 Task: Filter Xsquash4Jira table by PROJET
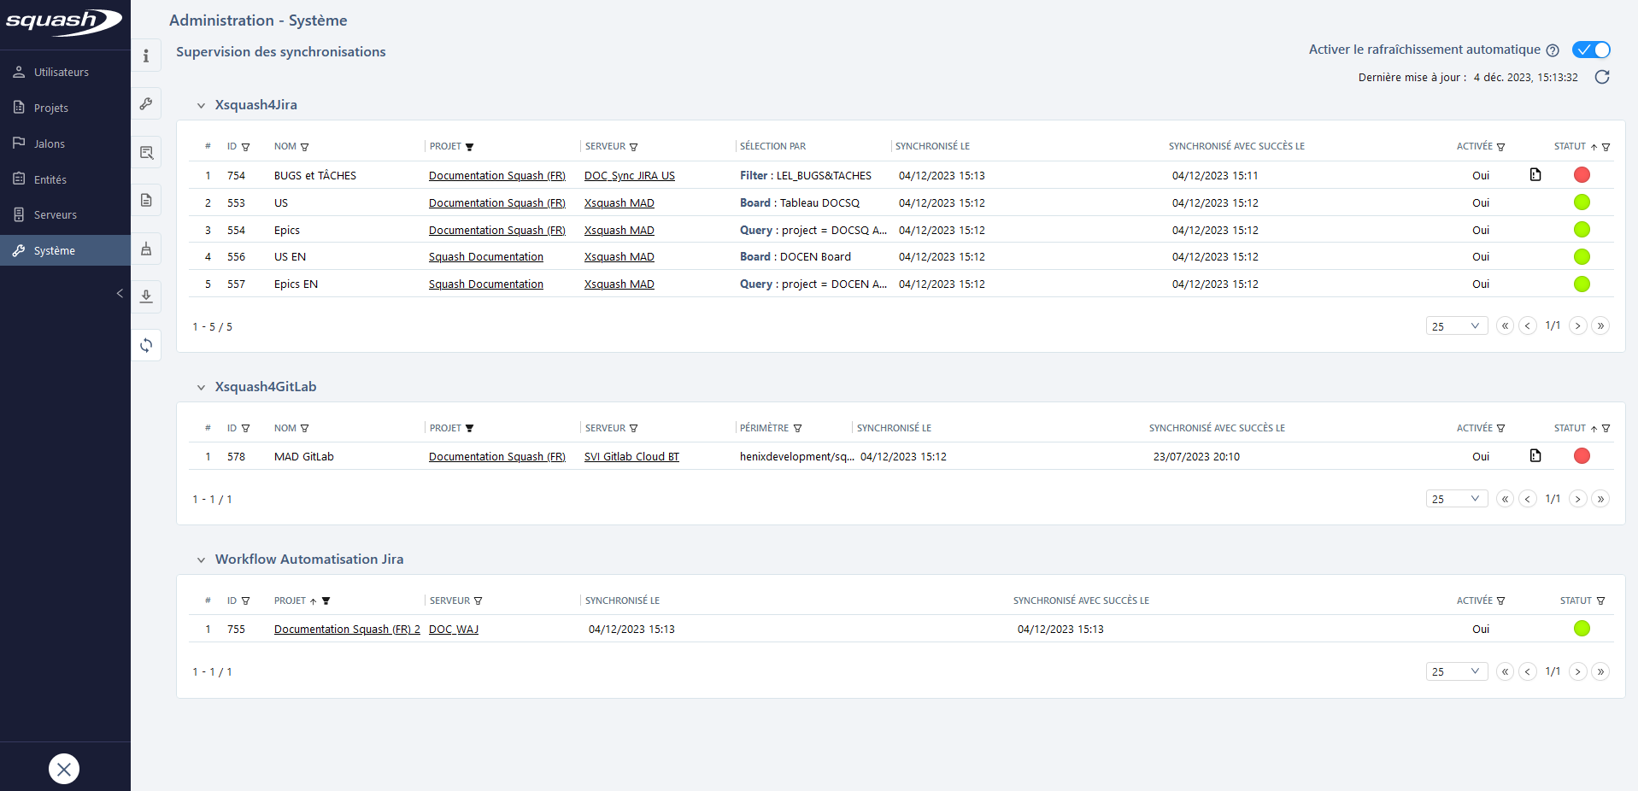tap(469, 147)
